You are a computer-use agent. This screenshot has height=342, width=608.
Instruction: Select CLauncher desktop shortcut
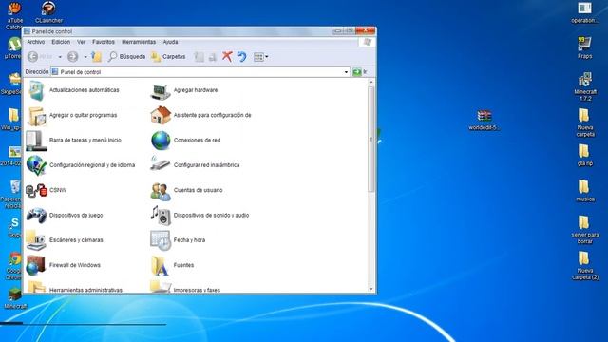coord(48,12)
